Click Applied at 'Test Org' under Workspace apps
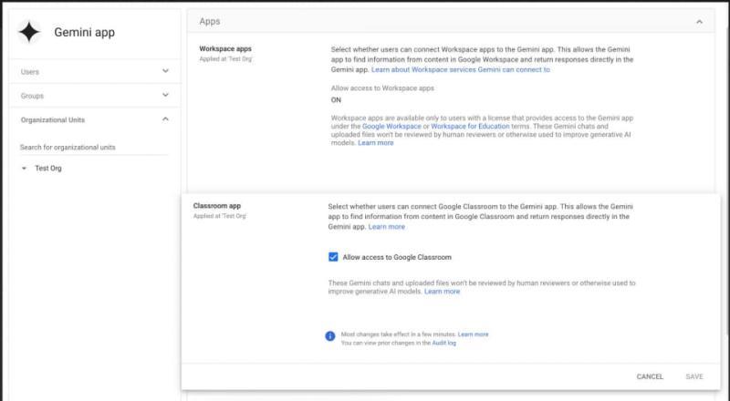Image resolution: width=730 pixels, height=401 pixels. coord(225,59)
